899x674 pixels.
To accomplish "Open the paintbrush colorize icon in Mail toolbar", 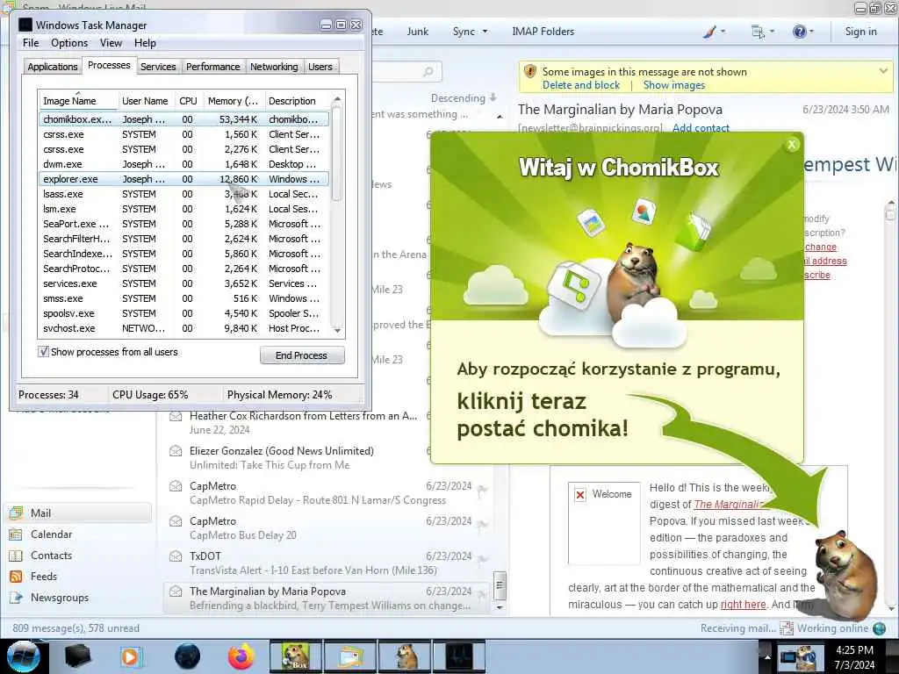I will (x=709, y=32).
